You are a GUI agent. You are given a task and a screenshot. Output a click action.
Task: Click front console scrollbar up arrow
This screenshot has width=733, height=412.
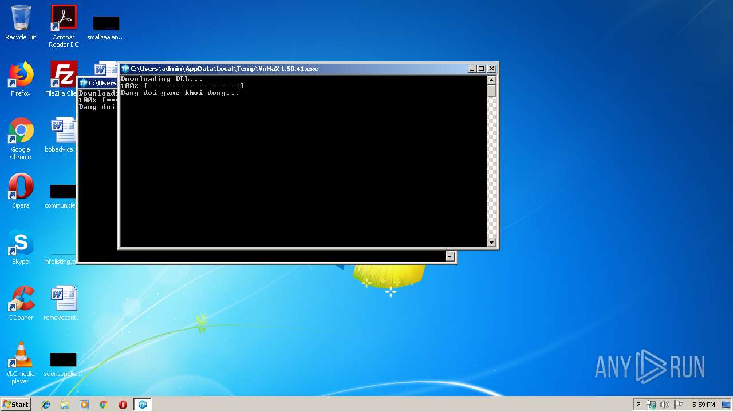(491, 80)
